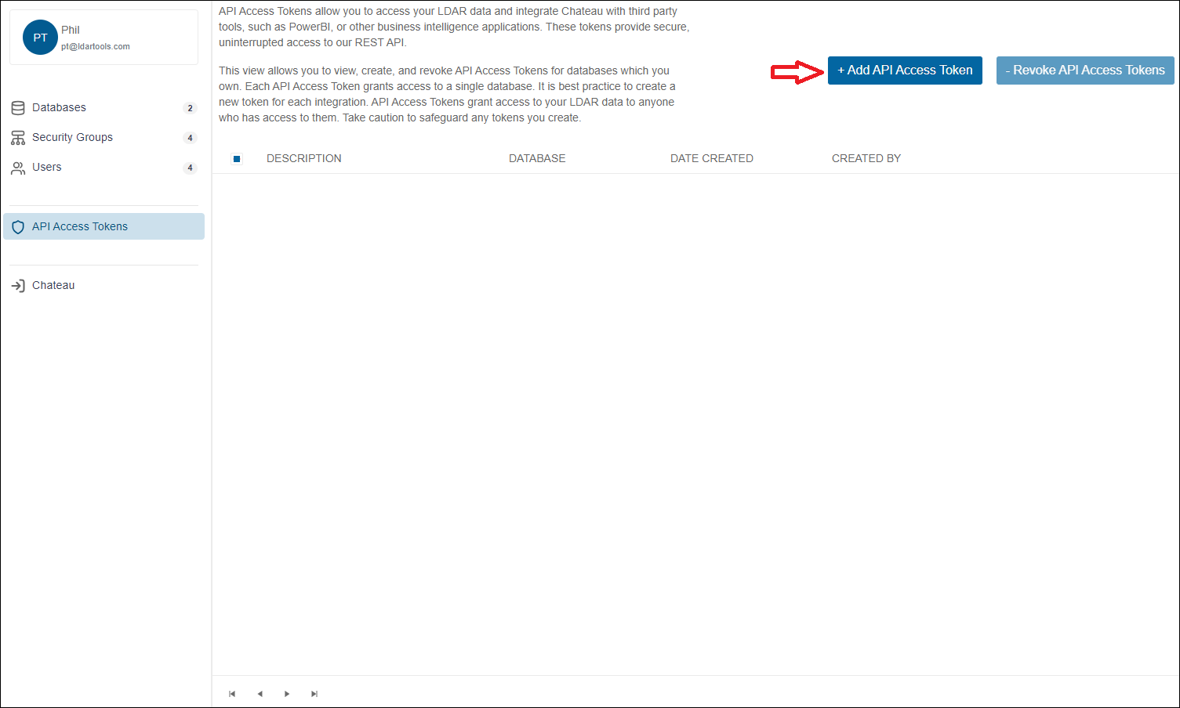
Task: Click the API Access Tokens shield icon
Action: 18,227
